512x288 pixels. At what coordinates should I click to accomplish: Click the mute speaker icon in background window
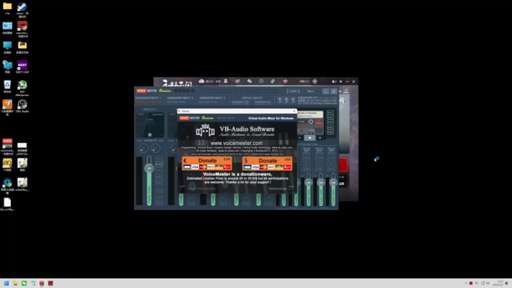pos(333,82)
